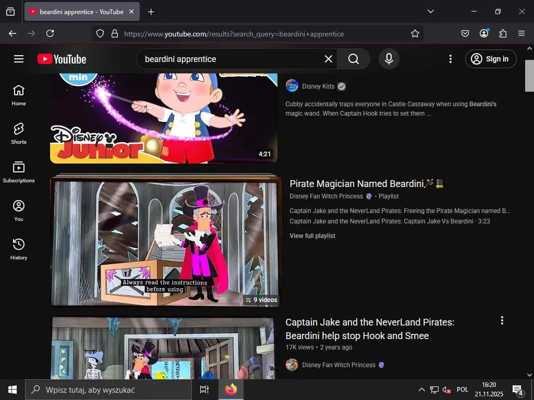The width and height of the screenshot is (534, 400).
Task: Click the tracking protection shield icon
Action: (100, 33)
